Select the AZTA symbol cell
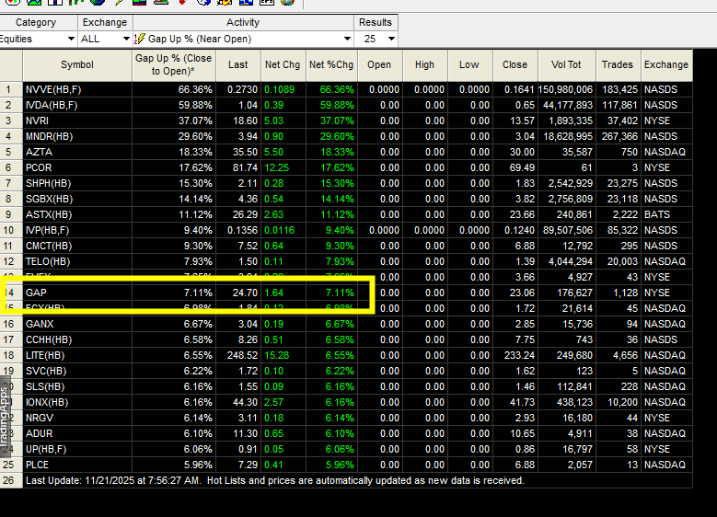 pyautogui.click(x=77, y=152)
